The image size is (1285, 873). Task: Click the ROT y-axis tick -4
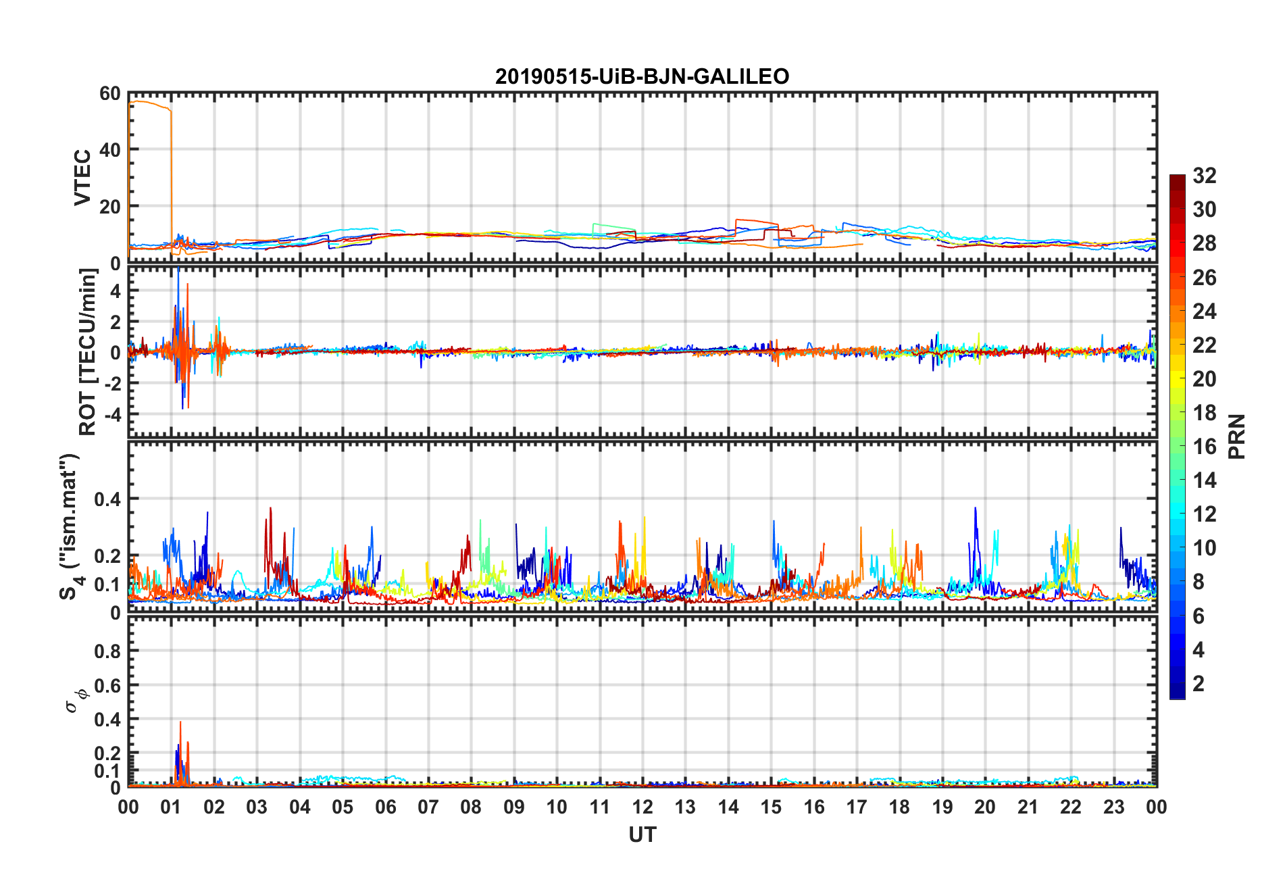point(113,414)
